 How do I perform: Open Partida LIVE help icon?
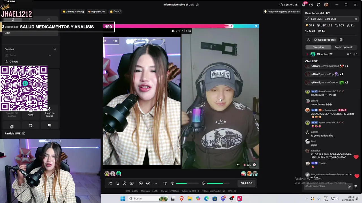(23, 134)
